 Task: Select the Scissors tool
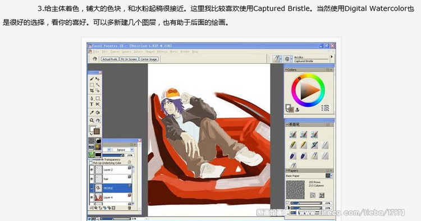98,104
